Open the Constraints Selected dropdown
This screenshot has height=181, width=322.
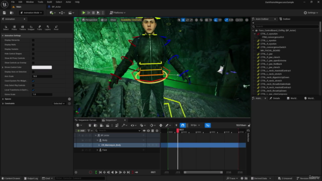point(59,104)
